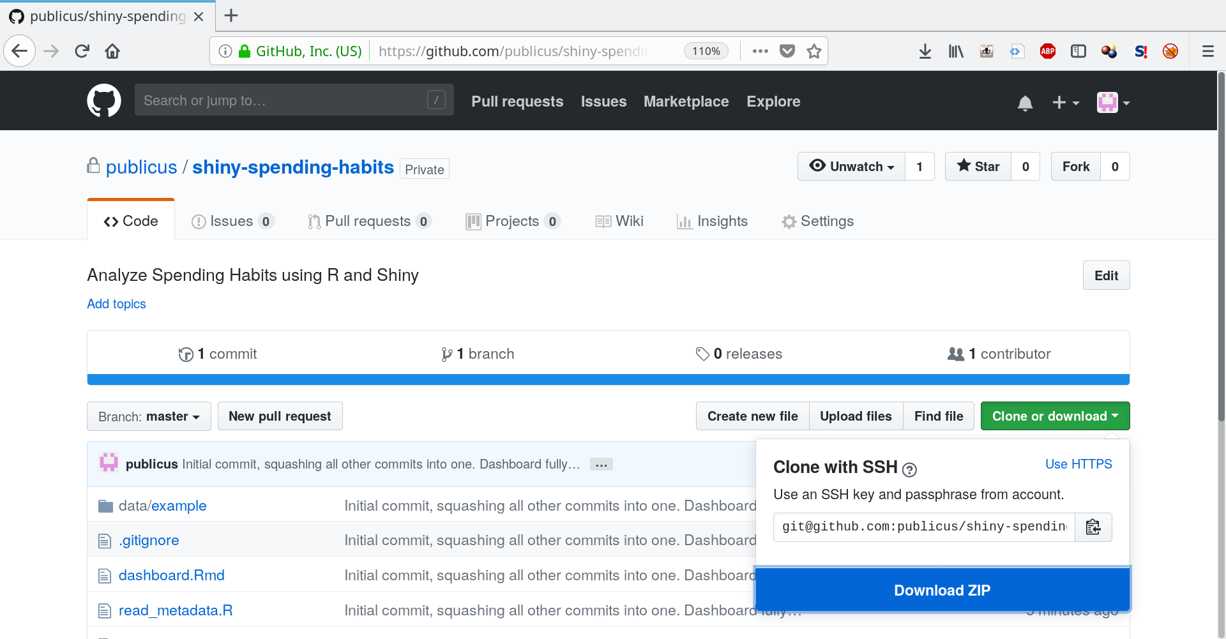Click Upload files button
Screen dimensions: 1226x639
click(x=856, y=416)
